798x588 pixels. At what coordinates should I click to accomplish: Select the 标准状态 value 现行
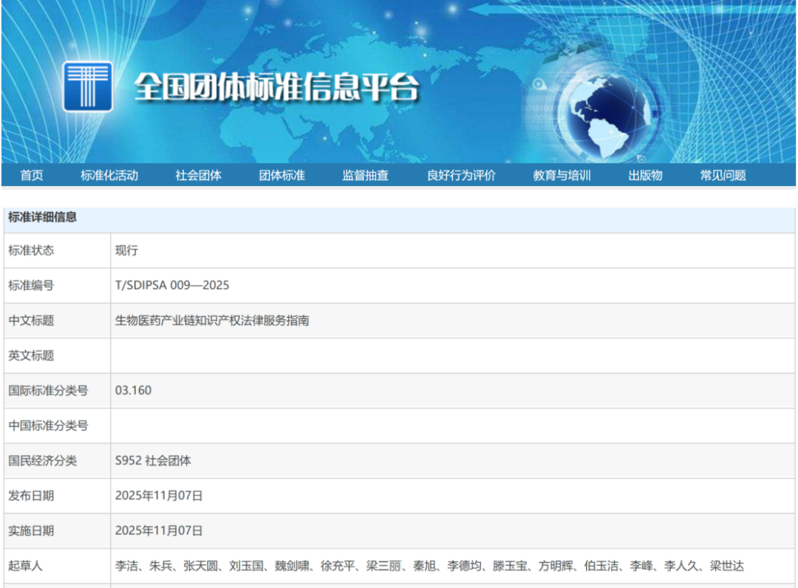126,250
